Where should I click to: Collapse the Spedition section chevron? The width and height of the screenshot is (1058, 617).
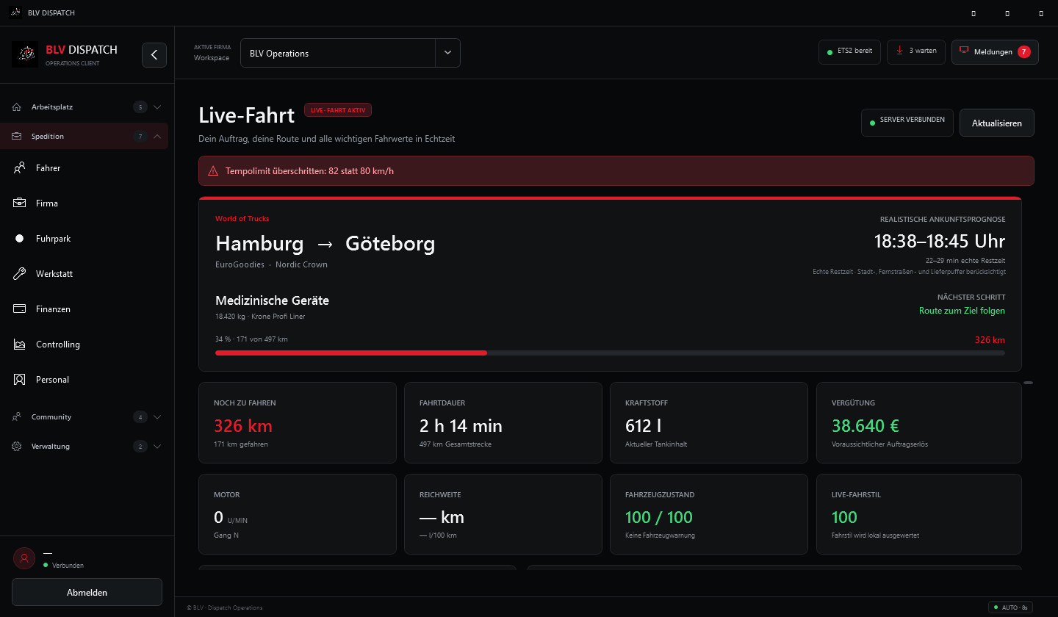[157, 137]
